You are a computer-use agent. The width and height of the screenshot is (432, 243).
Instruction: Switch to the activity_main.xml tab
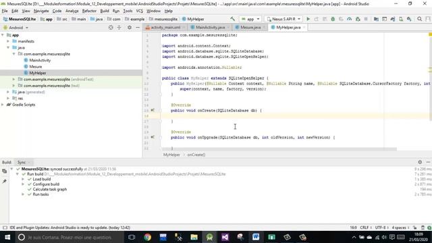(165, 27)
